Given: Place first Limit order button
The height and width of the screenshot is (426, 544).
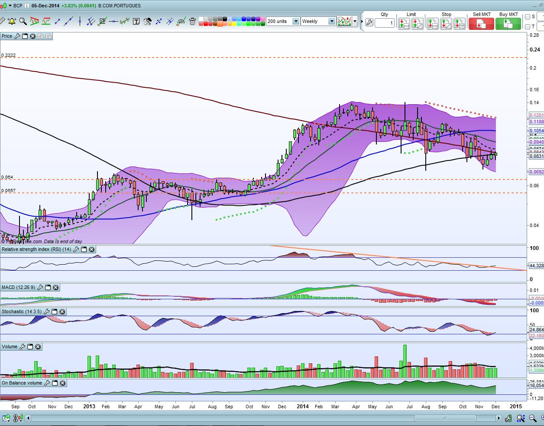Looking at the screenshot, I should pyautogui.click(x=404, y=24).
